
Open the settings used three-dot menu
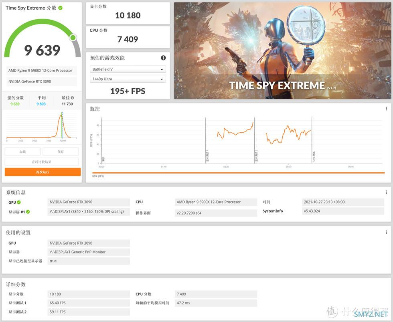click(386, 232)
